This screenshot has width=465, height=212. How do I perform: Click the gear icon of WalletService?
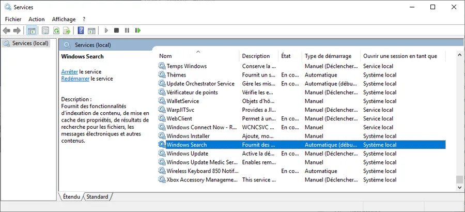(x=162, y=101)
